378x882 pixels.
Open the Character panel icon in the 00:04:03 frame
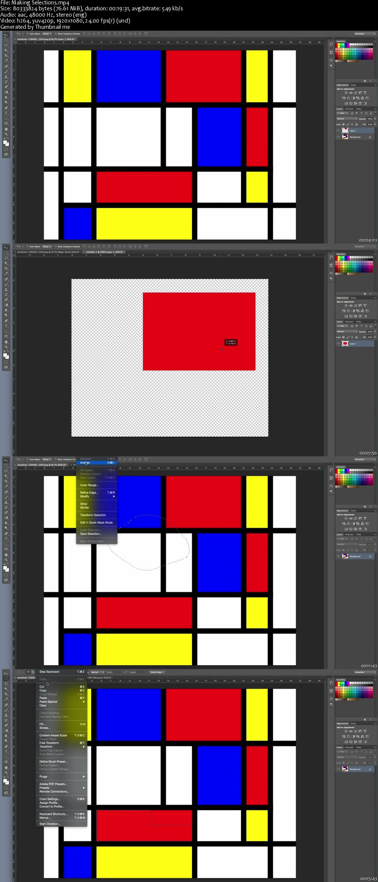point(331,60)
